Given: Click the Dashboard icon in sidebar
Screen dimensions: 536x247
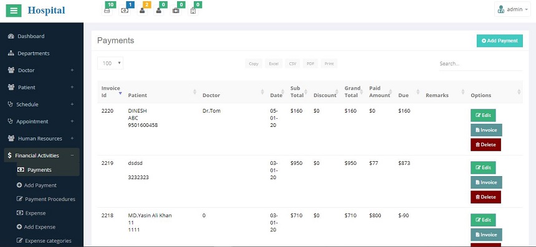Looking at the screenshot, I should [11, 36].
